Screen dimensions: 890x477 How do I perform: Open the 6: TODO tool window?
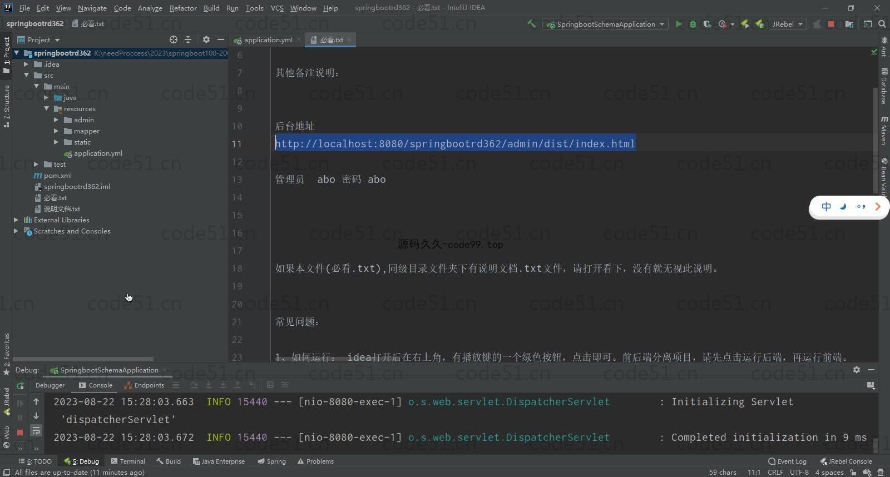(35, 461)
